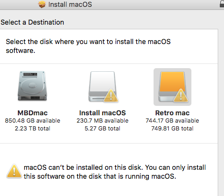This screenshot has height=196, width=224.
Task: Click the Install macOS window title text
Action: click(x=70, y=5)
